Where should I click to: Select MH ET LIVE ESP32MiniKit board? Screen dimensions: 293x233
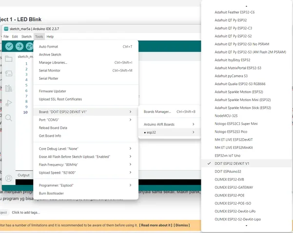coord(246,147)
